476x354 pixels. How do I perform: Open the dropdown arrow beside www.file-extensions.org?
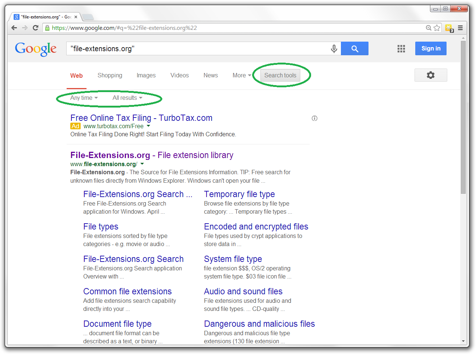(x=142, y=164)
